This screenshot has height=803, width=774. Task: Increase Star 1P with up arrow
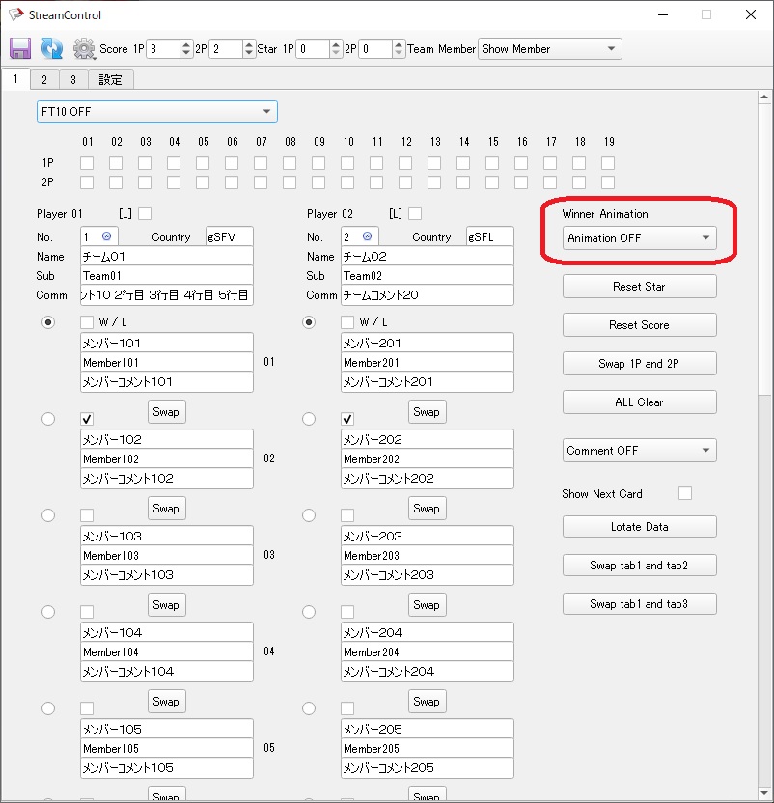(x=336, y=44)
